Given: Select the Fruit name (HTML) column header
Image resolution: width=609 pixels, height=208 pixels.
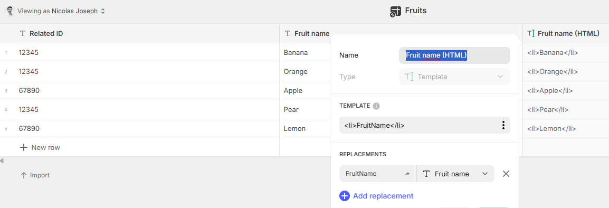Looking at the screenshot, I should 566,33.
